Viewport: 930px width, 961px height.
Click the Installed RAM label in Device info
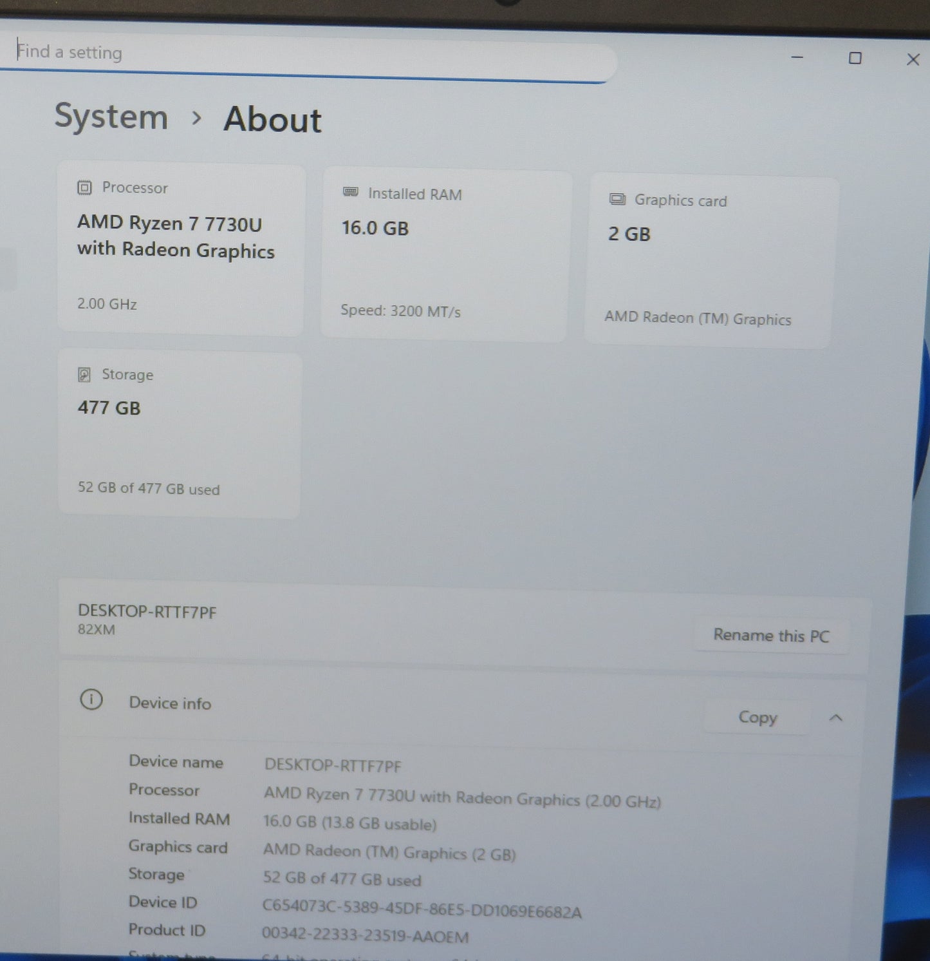(x=179, y=818)
